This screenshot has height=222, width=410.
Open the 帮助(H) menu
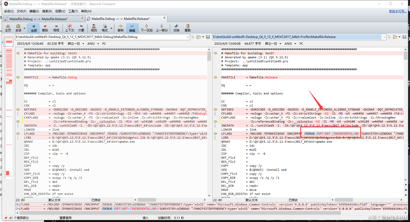click(86, 11)
